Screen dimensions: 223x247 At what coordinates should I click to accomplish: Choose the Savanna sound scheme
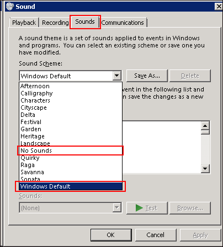(71, 172)
